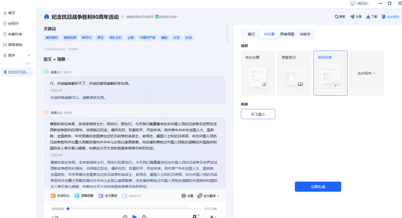Rewind audio five seconds

tap(125, 217)
